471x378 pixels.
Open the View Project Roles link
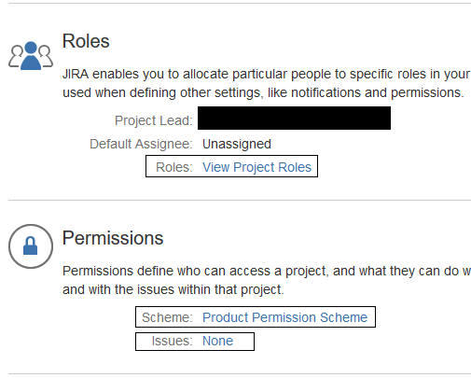coord(256,167)
